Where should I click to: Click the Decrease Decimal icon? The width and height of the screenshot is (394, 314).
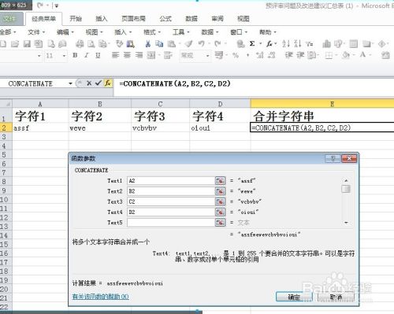coord(272,55)
